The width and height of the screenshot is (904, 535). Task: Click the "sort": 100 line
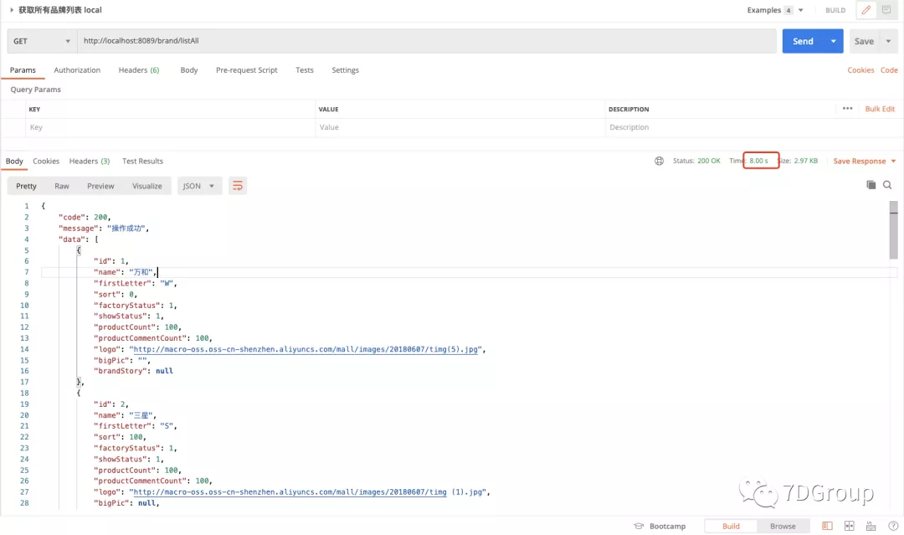click(x=120, y=437)
